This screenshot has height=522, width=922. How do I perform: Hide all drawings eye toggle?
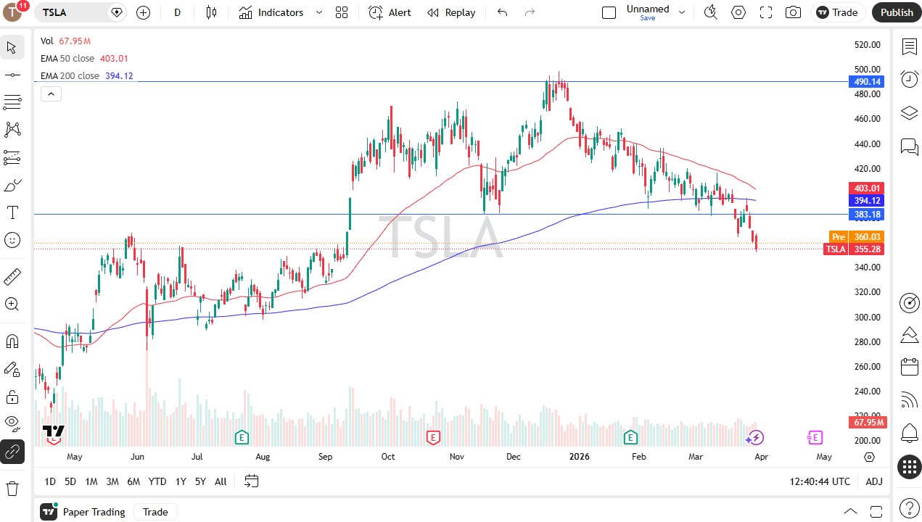(x=12, y=423)
